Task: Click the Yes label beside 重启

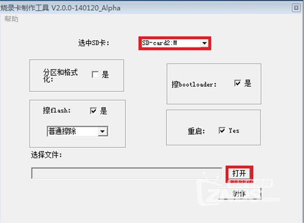Action: click(x=234, y=131)
